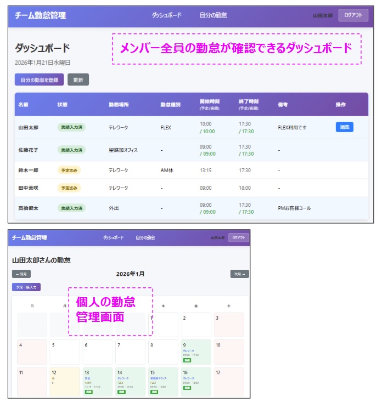
Task: Click ログアウト in the calendar screen header
Action: (239, 238)
